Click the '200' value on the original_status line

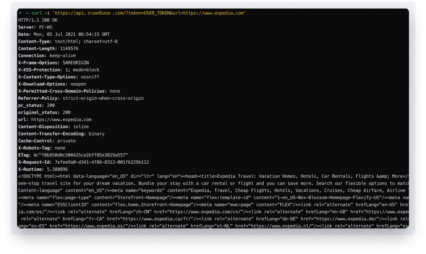click(66, 112)
